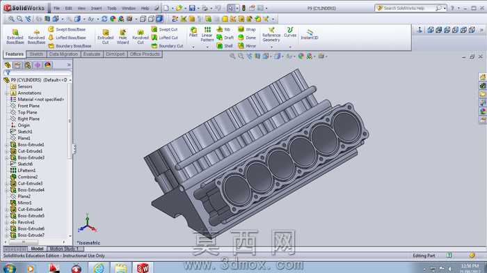The height and width of the screenshot is (273, 487).
Task: Select LPattern1 in feature tree
Action: tap(23, 171)
